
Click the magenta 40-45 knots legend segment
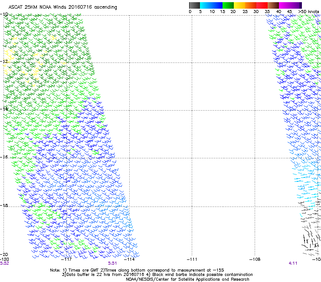pos(285,5)
